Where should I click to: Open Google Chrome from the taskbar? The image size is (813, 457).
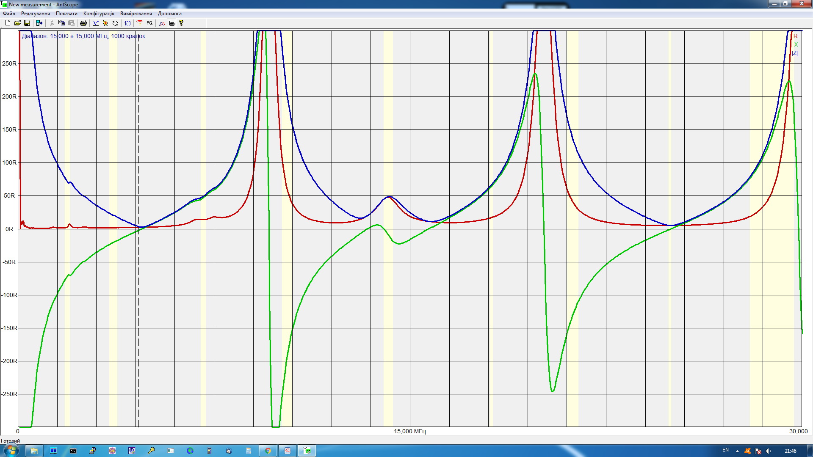(268, 451)
